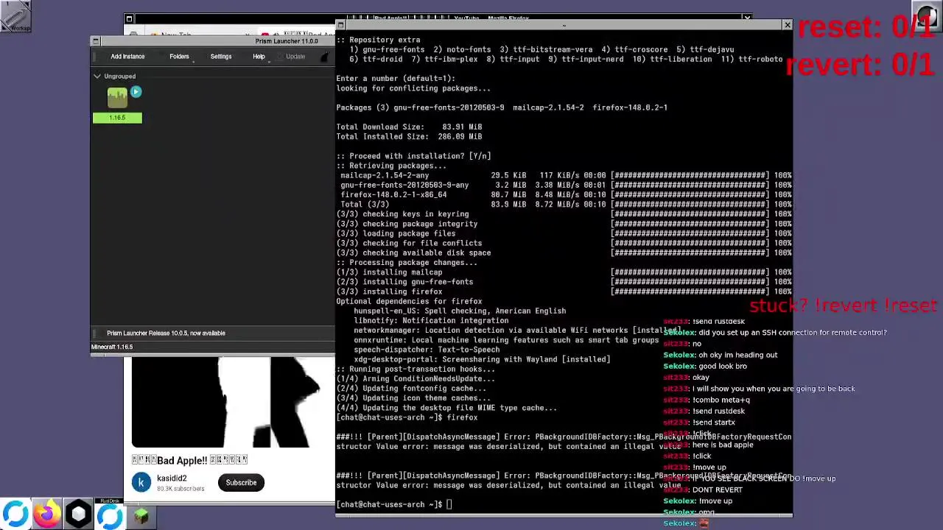Open Prism Launcher window menu icon

click(95, 41)
